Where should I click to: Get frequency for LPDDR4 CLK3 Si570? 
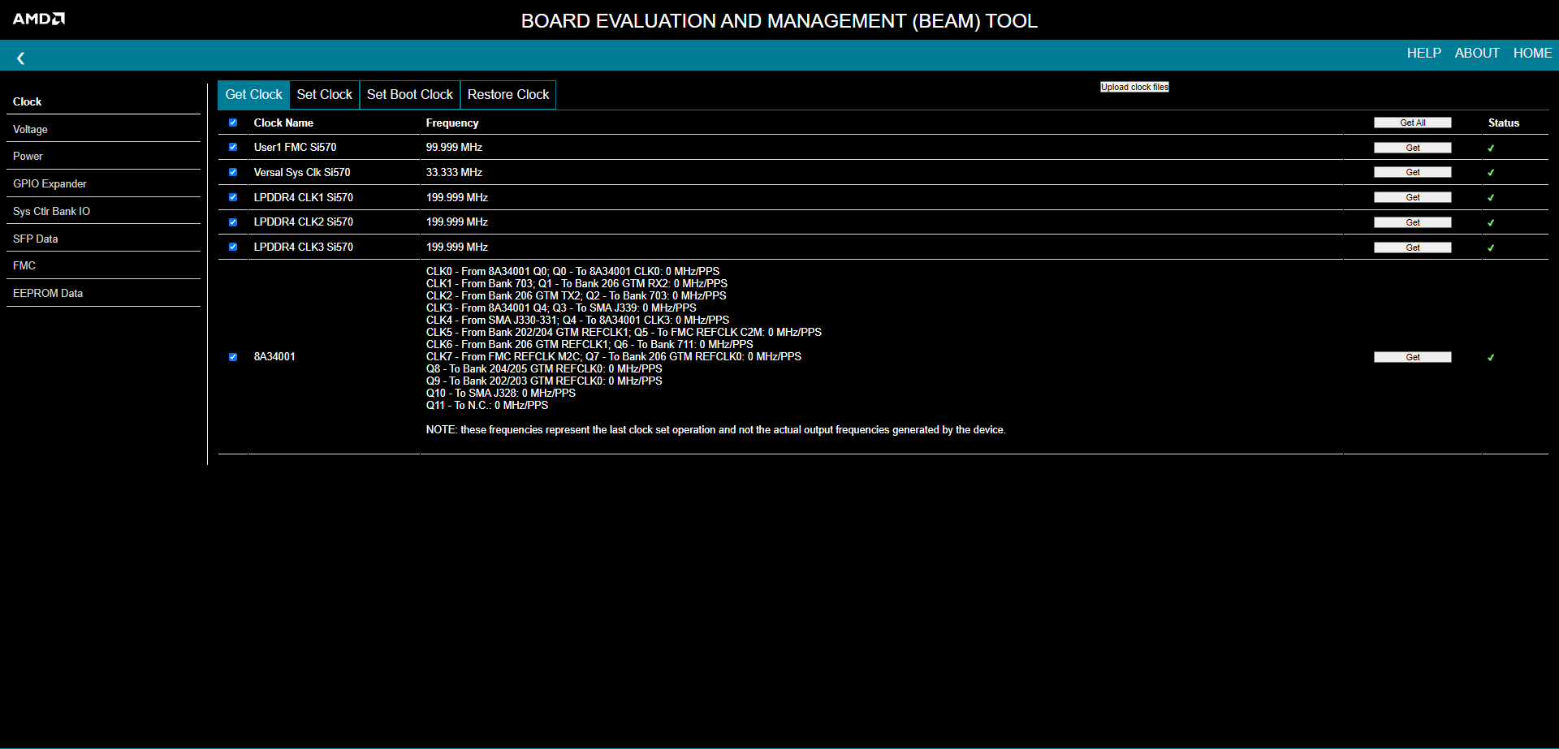click(x=1413, y=248)
